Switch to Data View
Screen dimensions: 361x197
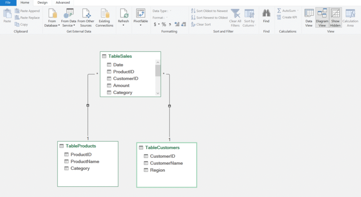click(x=309, y=18)
